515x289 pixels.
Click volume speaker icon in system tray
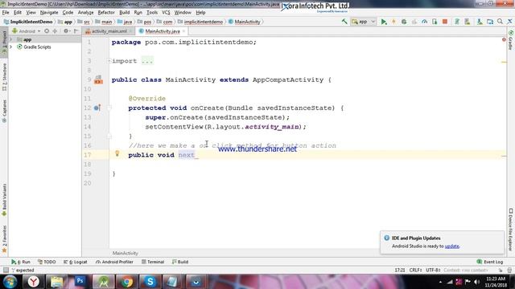point(477,282)
